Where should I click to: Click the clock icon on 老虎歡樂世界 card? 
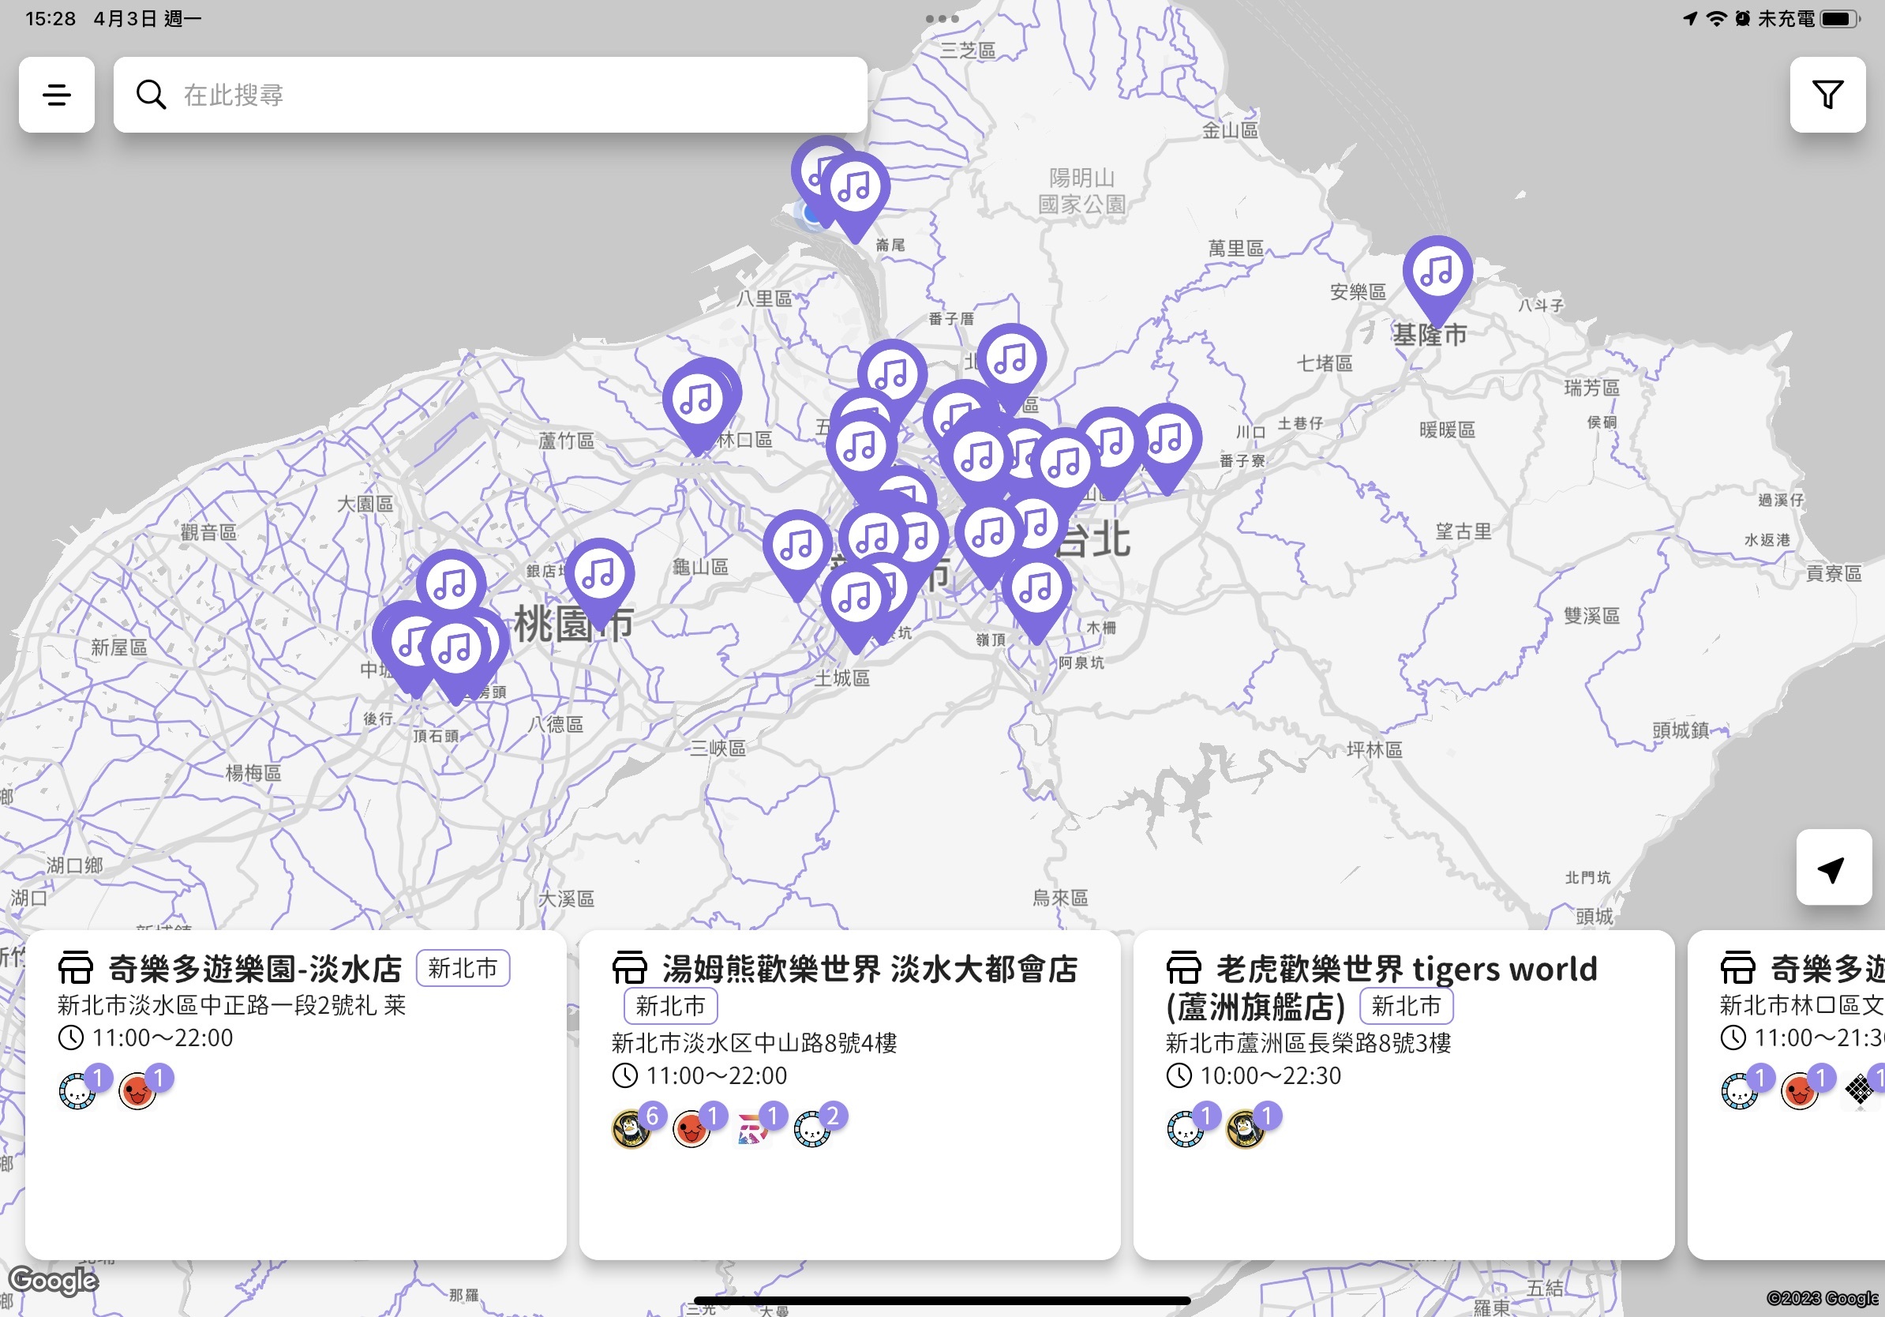pos(1179,1075)
